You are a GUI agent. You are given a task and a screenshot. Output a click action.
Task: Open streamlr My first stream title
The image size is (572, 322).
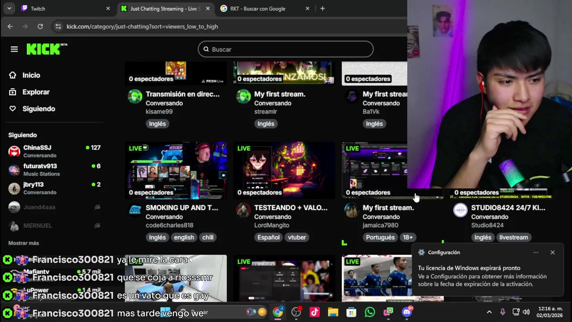[280, 94]
